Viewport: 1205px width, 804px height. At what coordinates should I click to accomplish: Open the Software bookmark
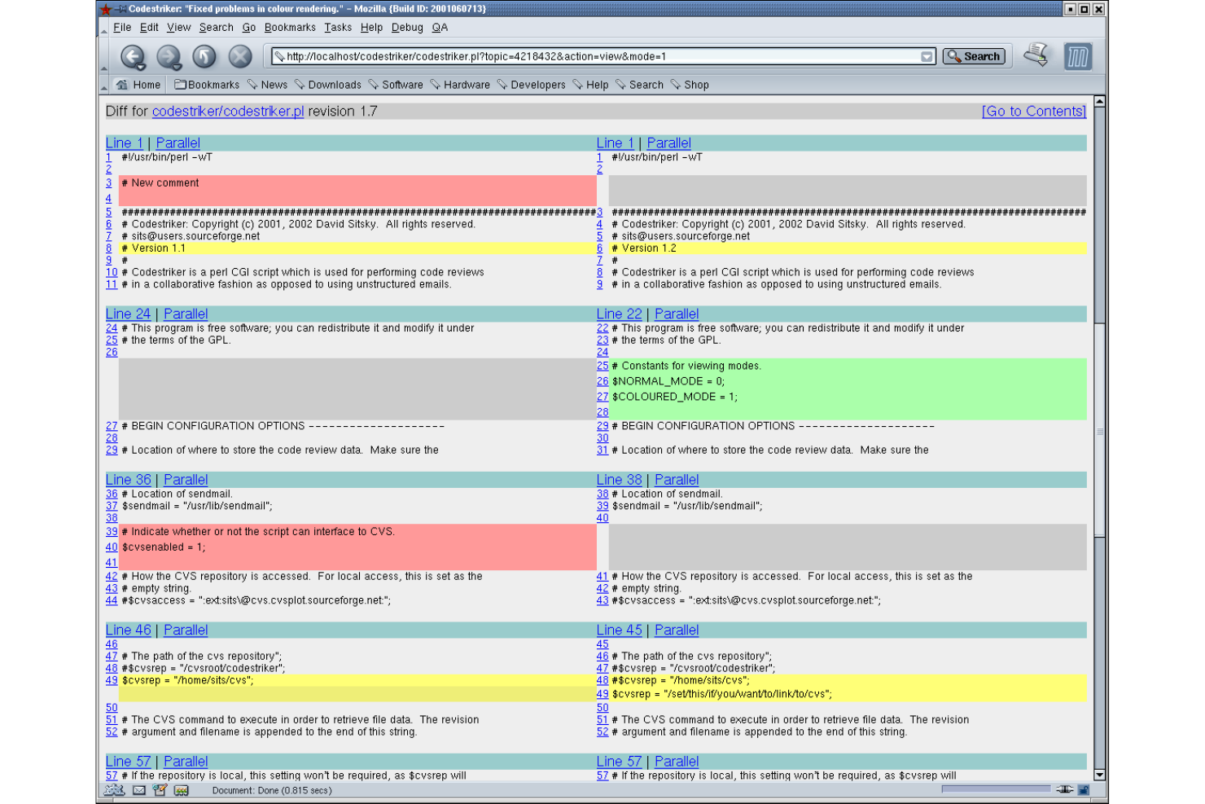[396, 85]
